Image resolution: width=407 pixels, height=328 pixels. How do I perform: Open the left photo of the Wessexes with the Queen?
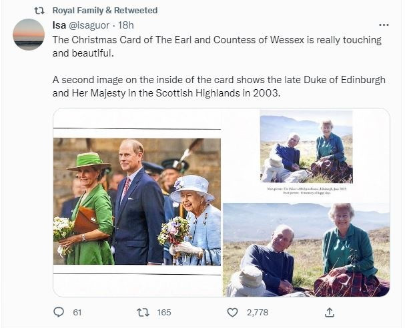(x=137, y=202)
